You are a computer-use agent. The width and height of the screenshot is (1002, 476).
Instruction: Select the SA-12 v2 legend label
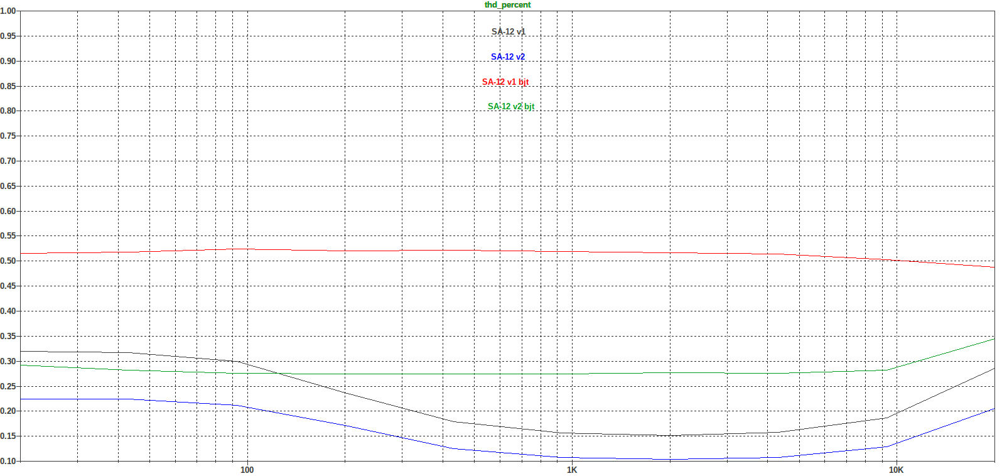click(x=508, y=57)
